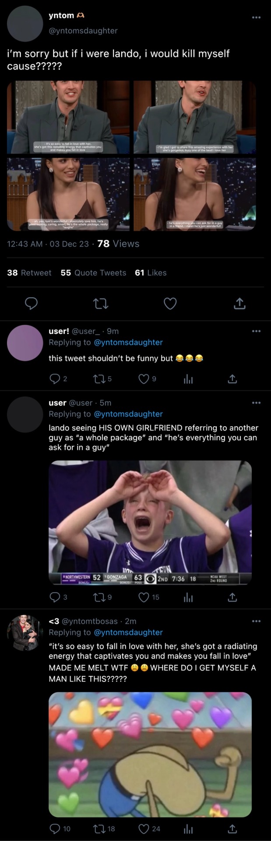
Task: Reply to the crying kid meme tweet
Action: [55, 597]
